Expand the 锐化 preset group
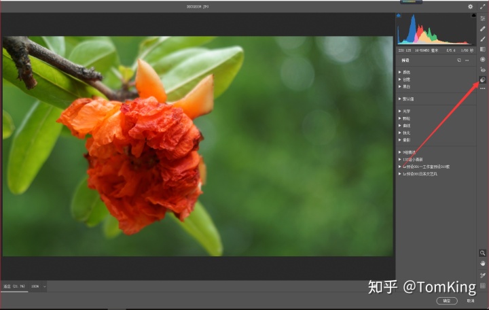Image resolution: width=489 pixels, height=310 pixels. pyautogui.click(x=404, y=133)
